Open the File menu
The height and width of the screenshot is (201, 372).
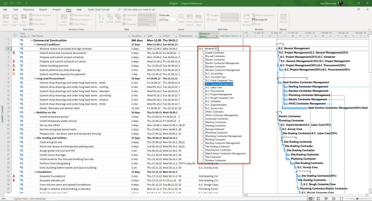click(5, 9)
